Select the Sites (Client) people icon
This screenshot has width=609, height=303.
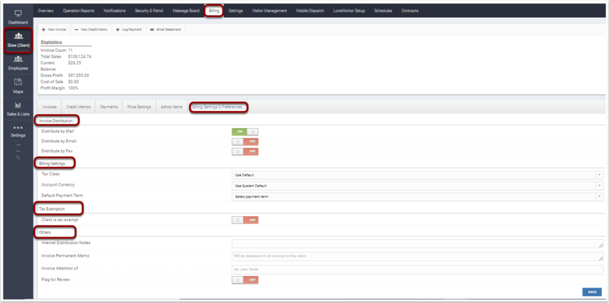tap(19, 36)
